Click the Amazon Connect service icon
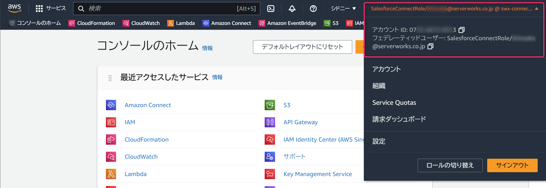Viewport: 546px width, 188px height. (111, 105)
